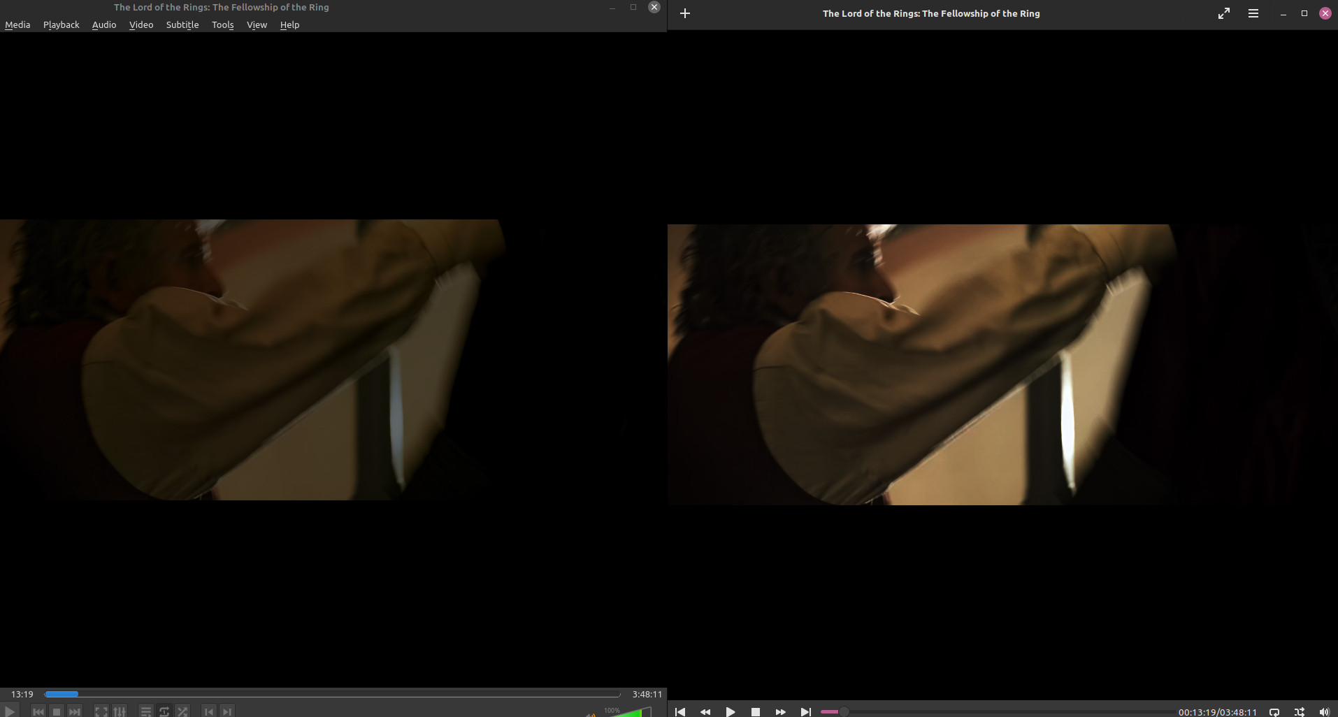
Task: Open the Help menu in VLC
Action: (x=289, y=24)
